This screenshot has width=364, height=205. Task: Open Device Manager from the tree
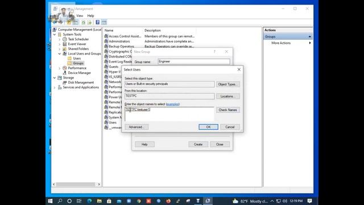pos(79,73)
